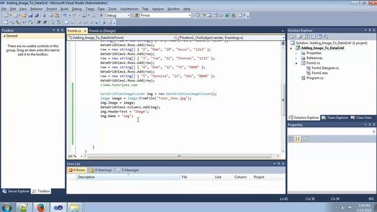
Task: Toggle auto-hide pin on Properties panel
Action: [x=369, y=125]
